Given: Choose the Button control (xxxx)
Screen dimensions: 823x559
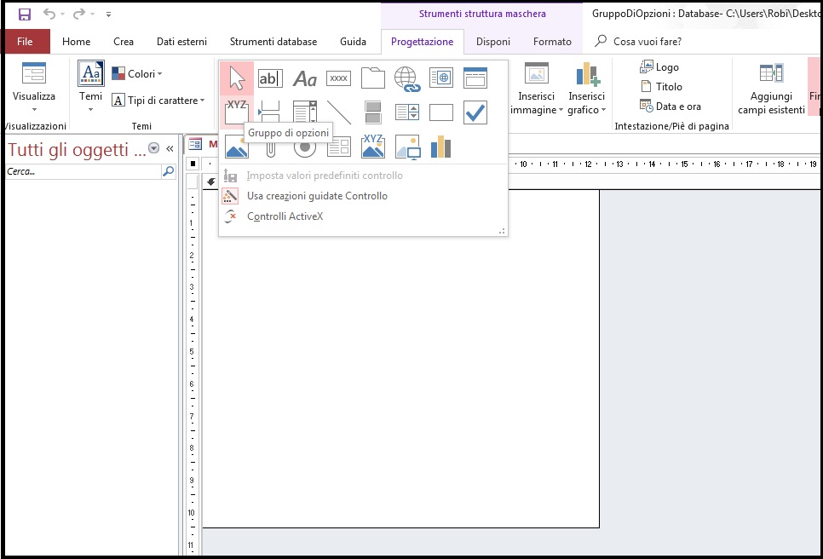Looking at the screenshot, I should (338, 78).
